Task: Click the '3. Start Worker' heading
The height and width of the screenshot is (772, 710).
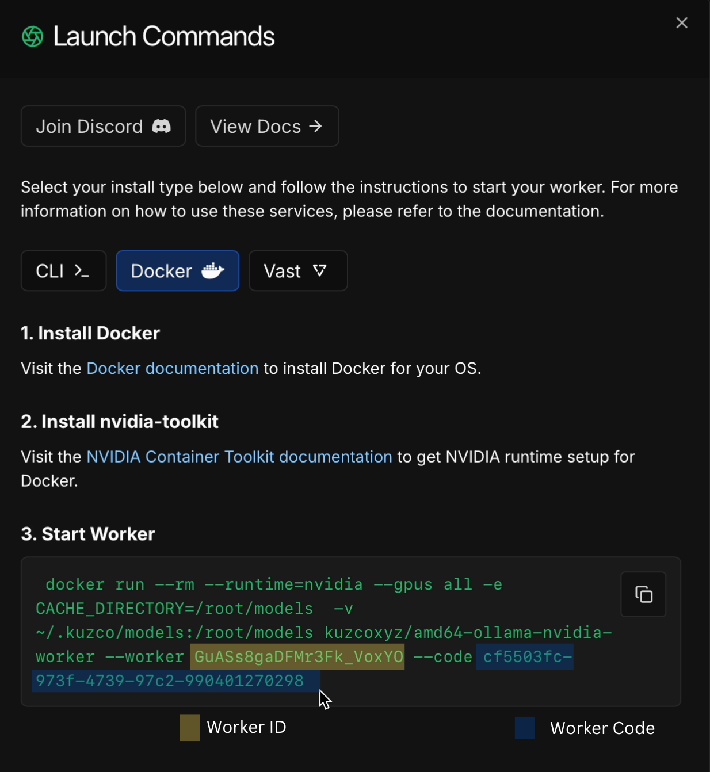Action: (88, 534)
